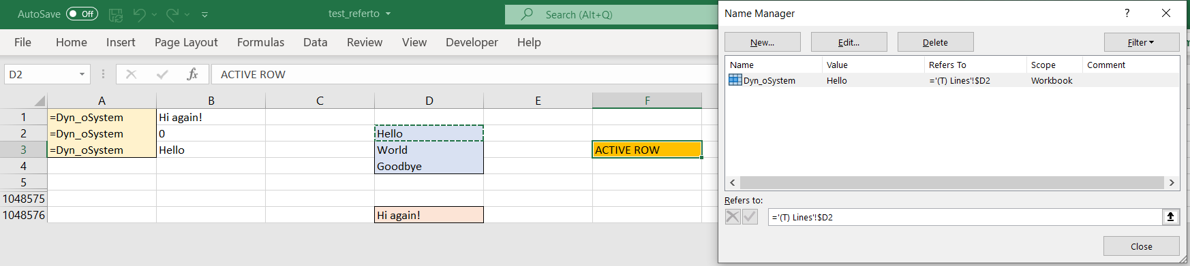Click the Refers to reference field
The height and width of the screenshot is (266, 1190).
(x=964, y=217)
